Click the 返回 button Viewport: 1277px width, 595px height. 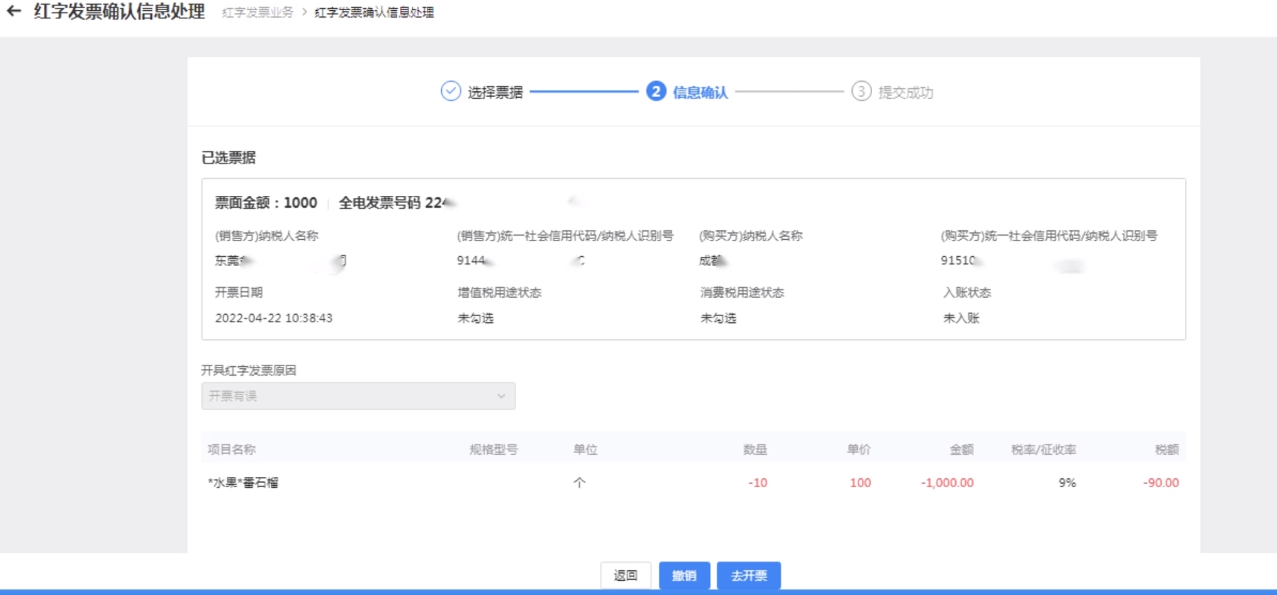tap(625, 575)
